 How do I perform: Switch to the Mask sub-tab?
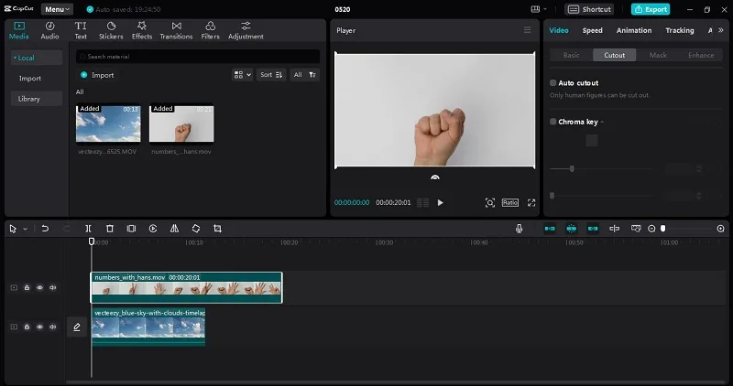pos(658,55)
